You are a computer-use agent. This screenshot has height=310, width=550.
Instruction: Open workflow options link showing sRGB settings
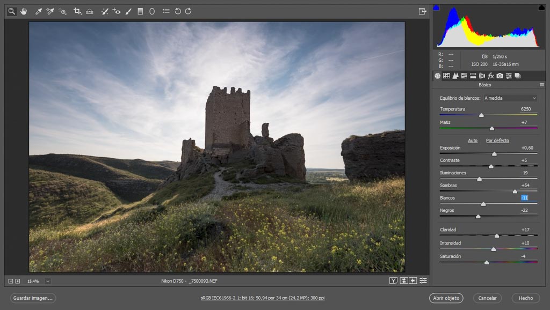point(263,298)
